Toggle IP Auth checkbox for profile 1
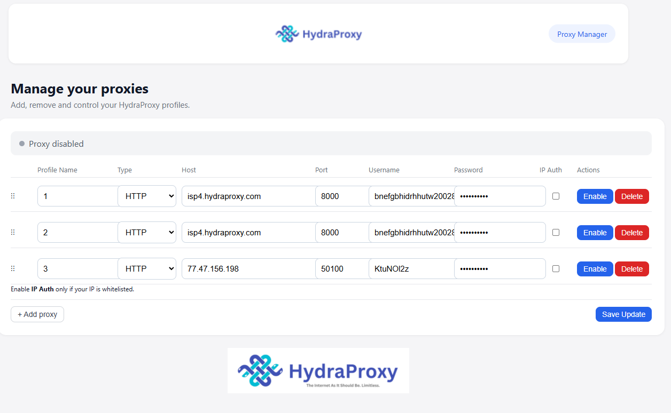 click(x=556, y=196)
